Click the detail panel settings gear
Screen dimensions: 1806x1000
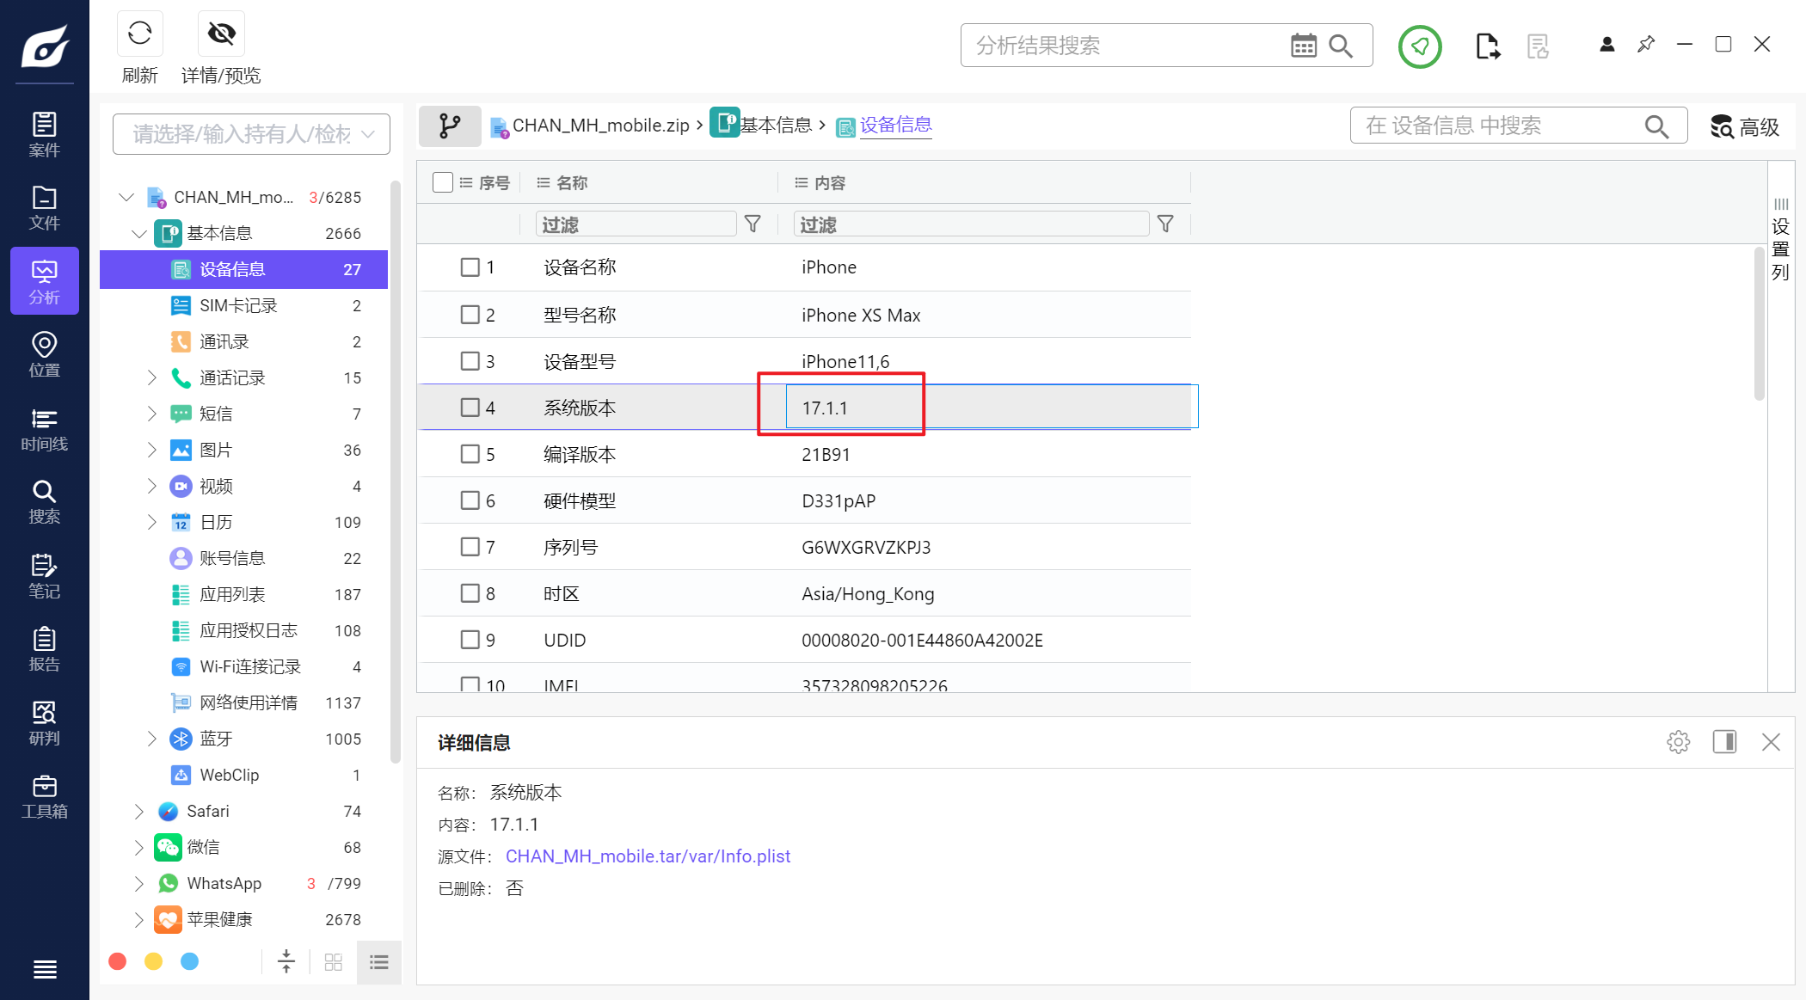click(1678, 742)
